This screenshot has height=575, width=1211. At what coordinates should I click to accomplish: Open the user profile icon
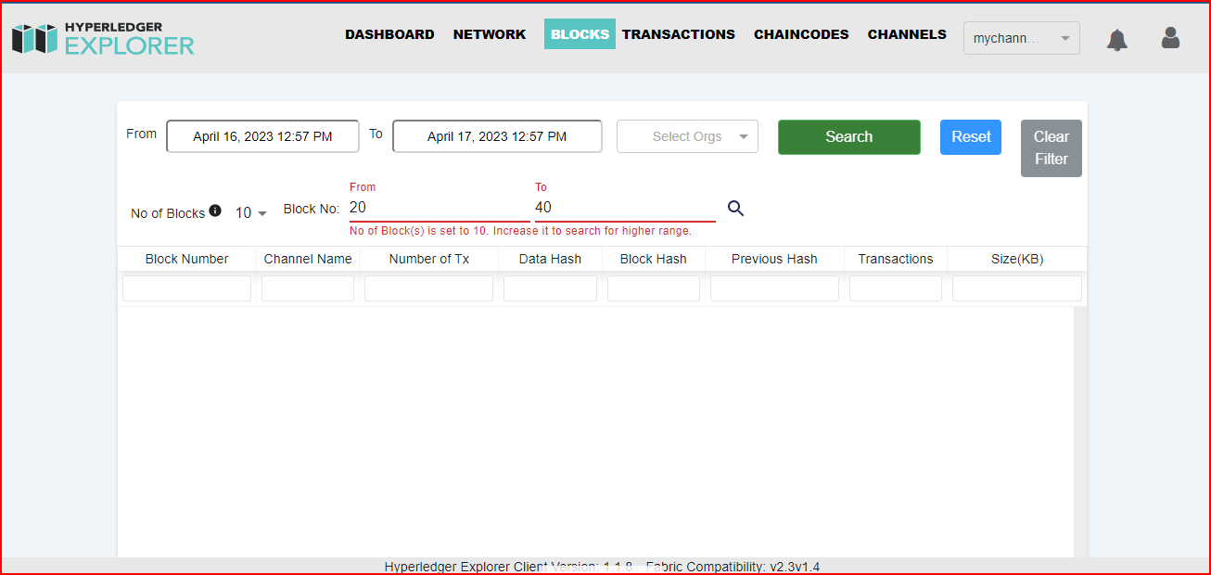1170,38
